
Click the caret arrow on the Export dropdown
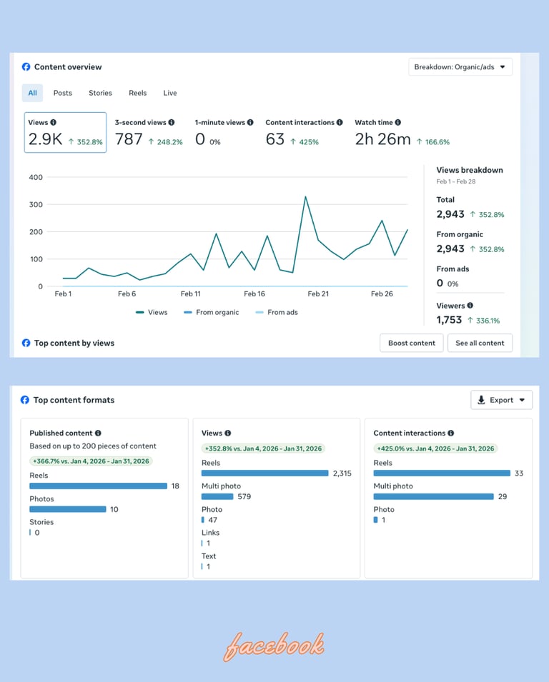(522, 400)
